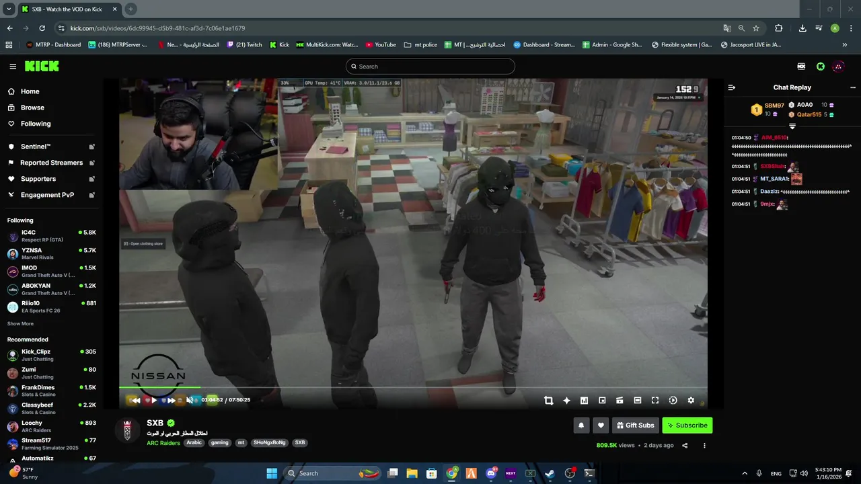Click the cast icon in player

coord(620,400)
